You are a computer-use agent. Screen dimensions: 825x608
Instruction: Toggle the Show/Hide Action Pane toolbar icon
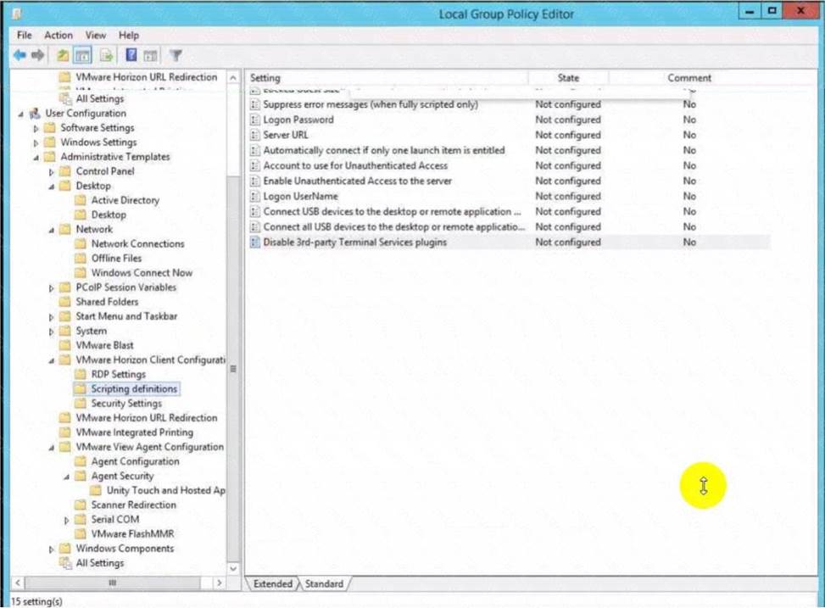[x=150, y=55]
